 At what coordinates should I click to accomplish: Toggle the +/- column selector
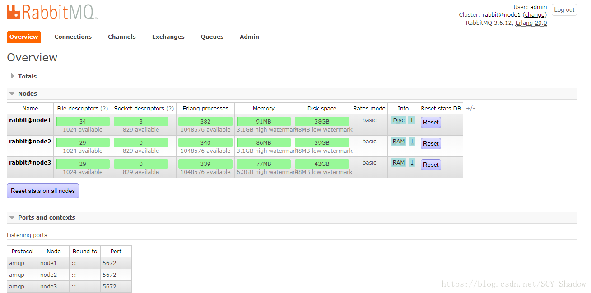(470, 109)
